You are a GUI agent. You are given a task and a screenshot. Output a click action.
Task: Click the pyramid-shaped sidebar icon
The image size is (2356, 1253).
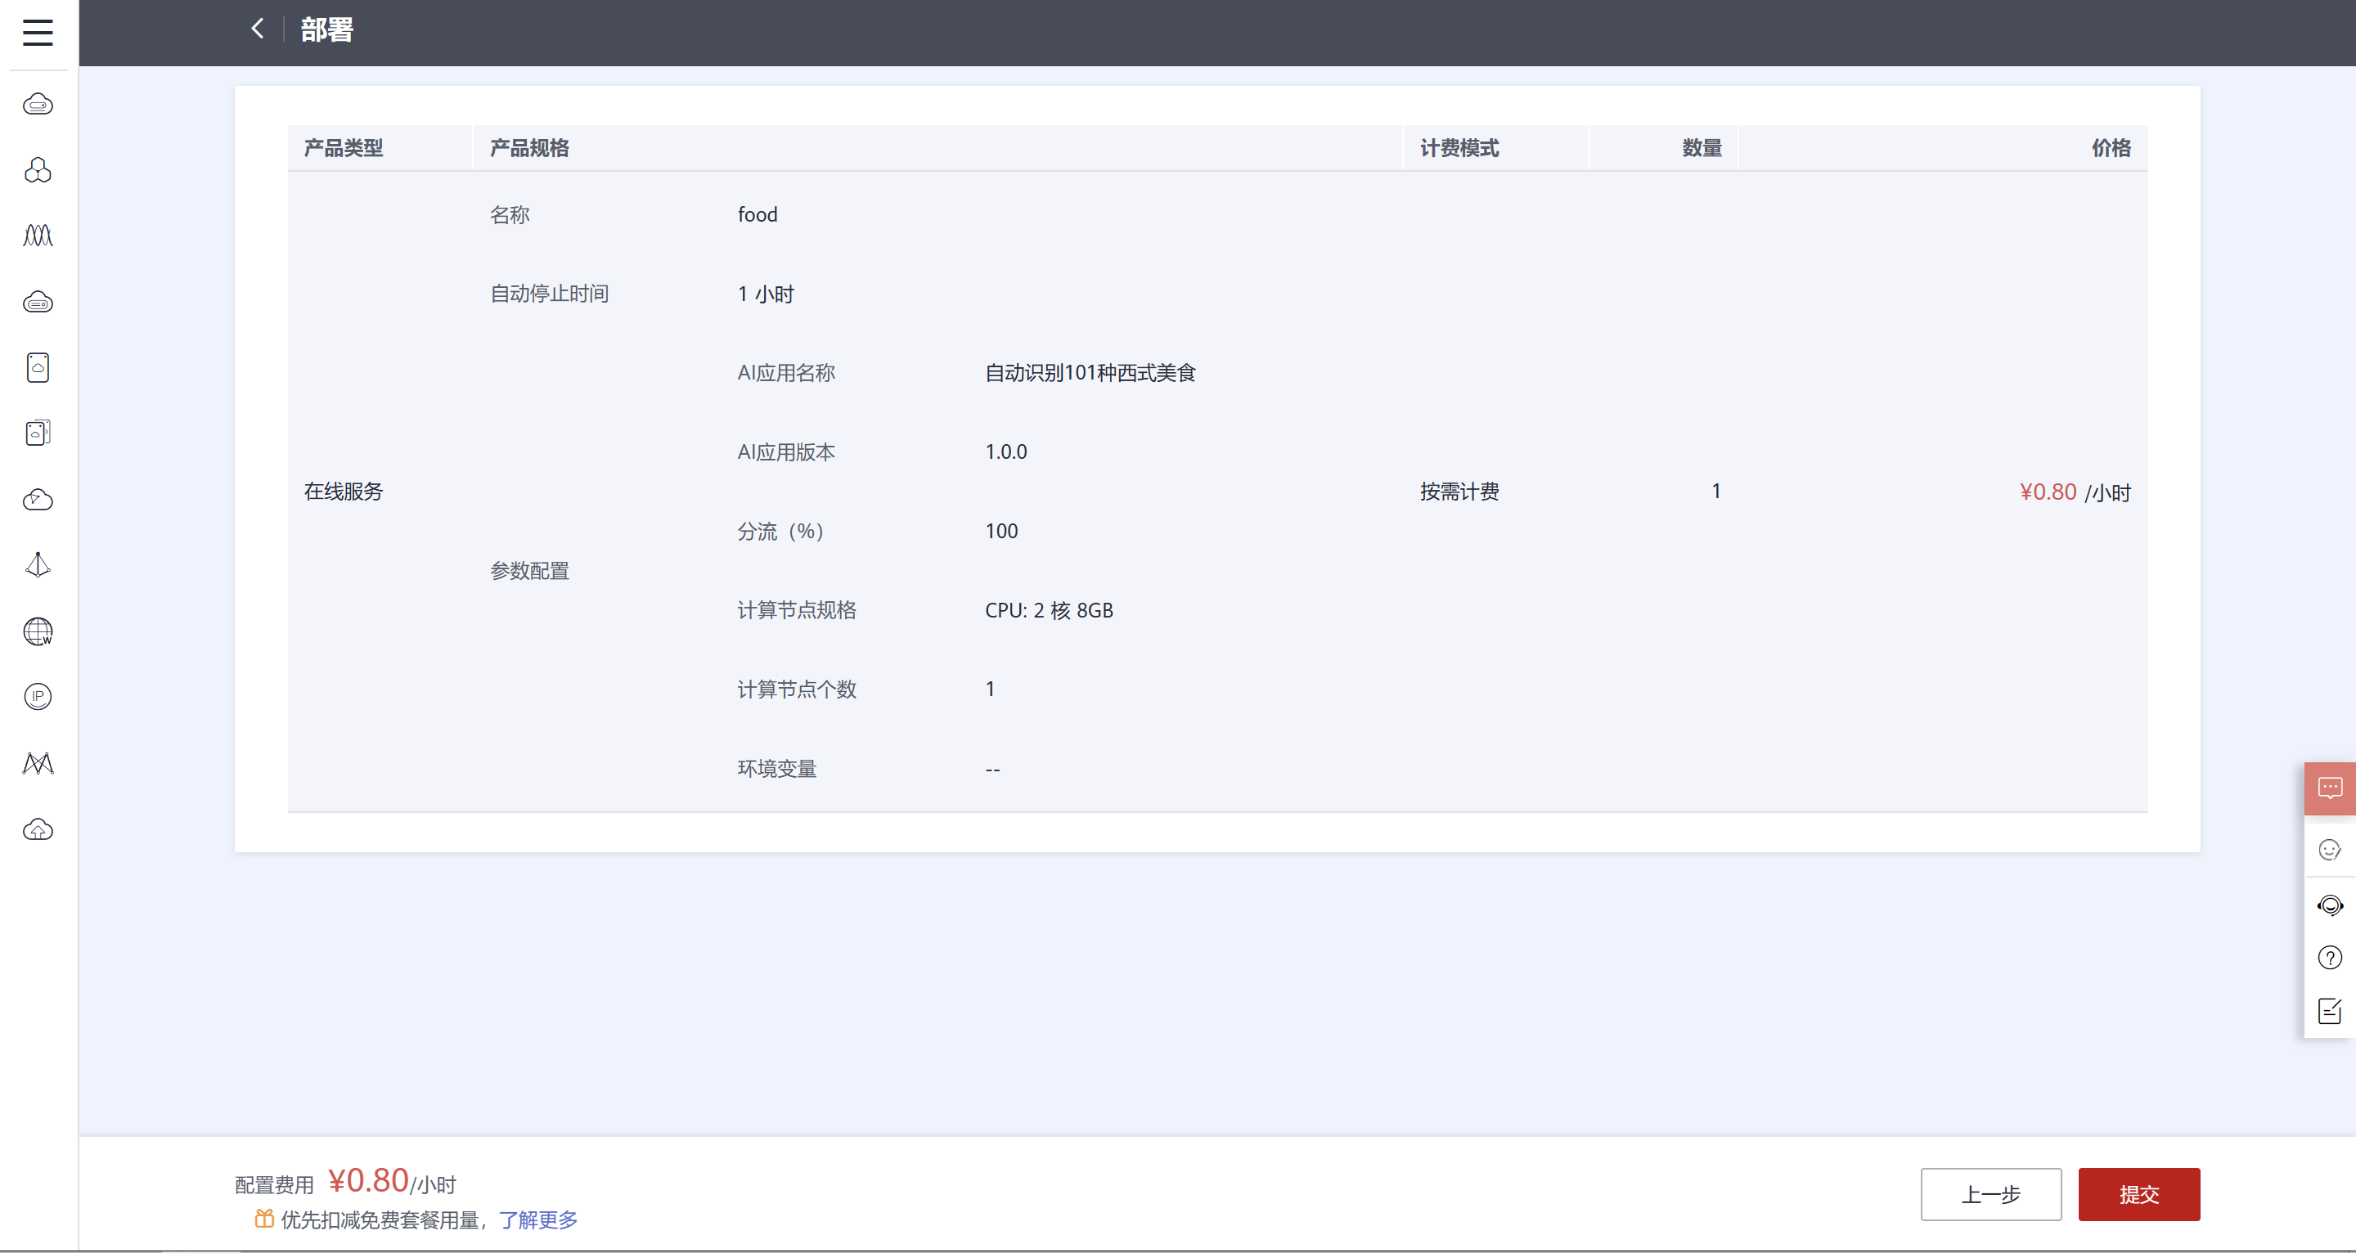click(38, 565)
